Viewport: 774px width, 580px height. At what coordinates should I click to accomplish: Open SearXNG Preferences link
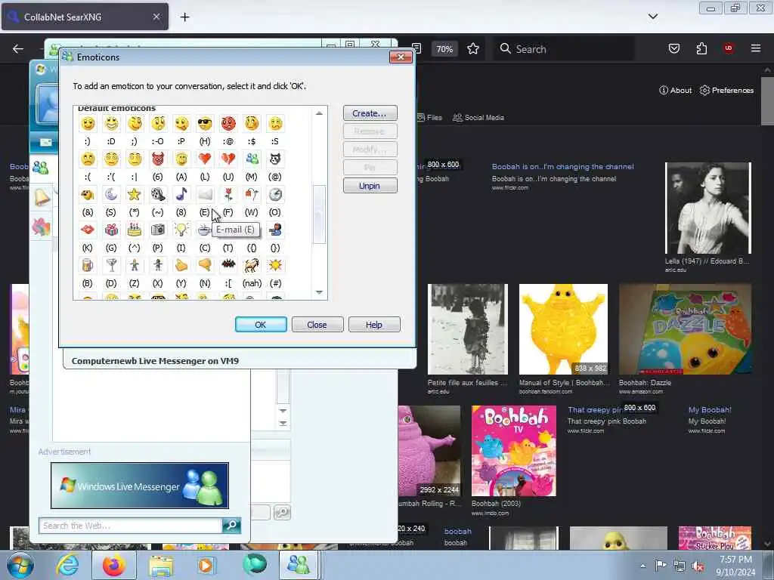tap(726, 91)
